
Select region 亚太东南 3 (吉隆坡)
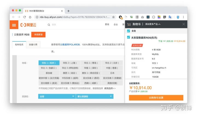coord(112,78)
